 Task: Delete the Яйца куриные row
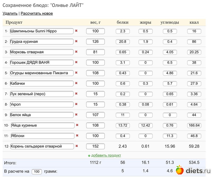click(x=77, y=125)
